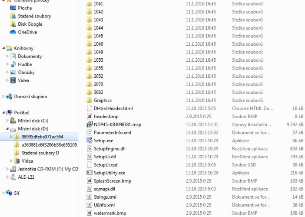Select folder 3082 in file list
Image resolution: width=305 pixels, height=217 pixels.
tap(99, 92)
